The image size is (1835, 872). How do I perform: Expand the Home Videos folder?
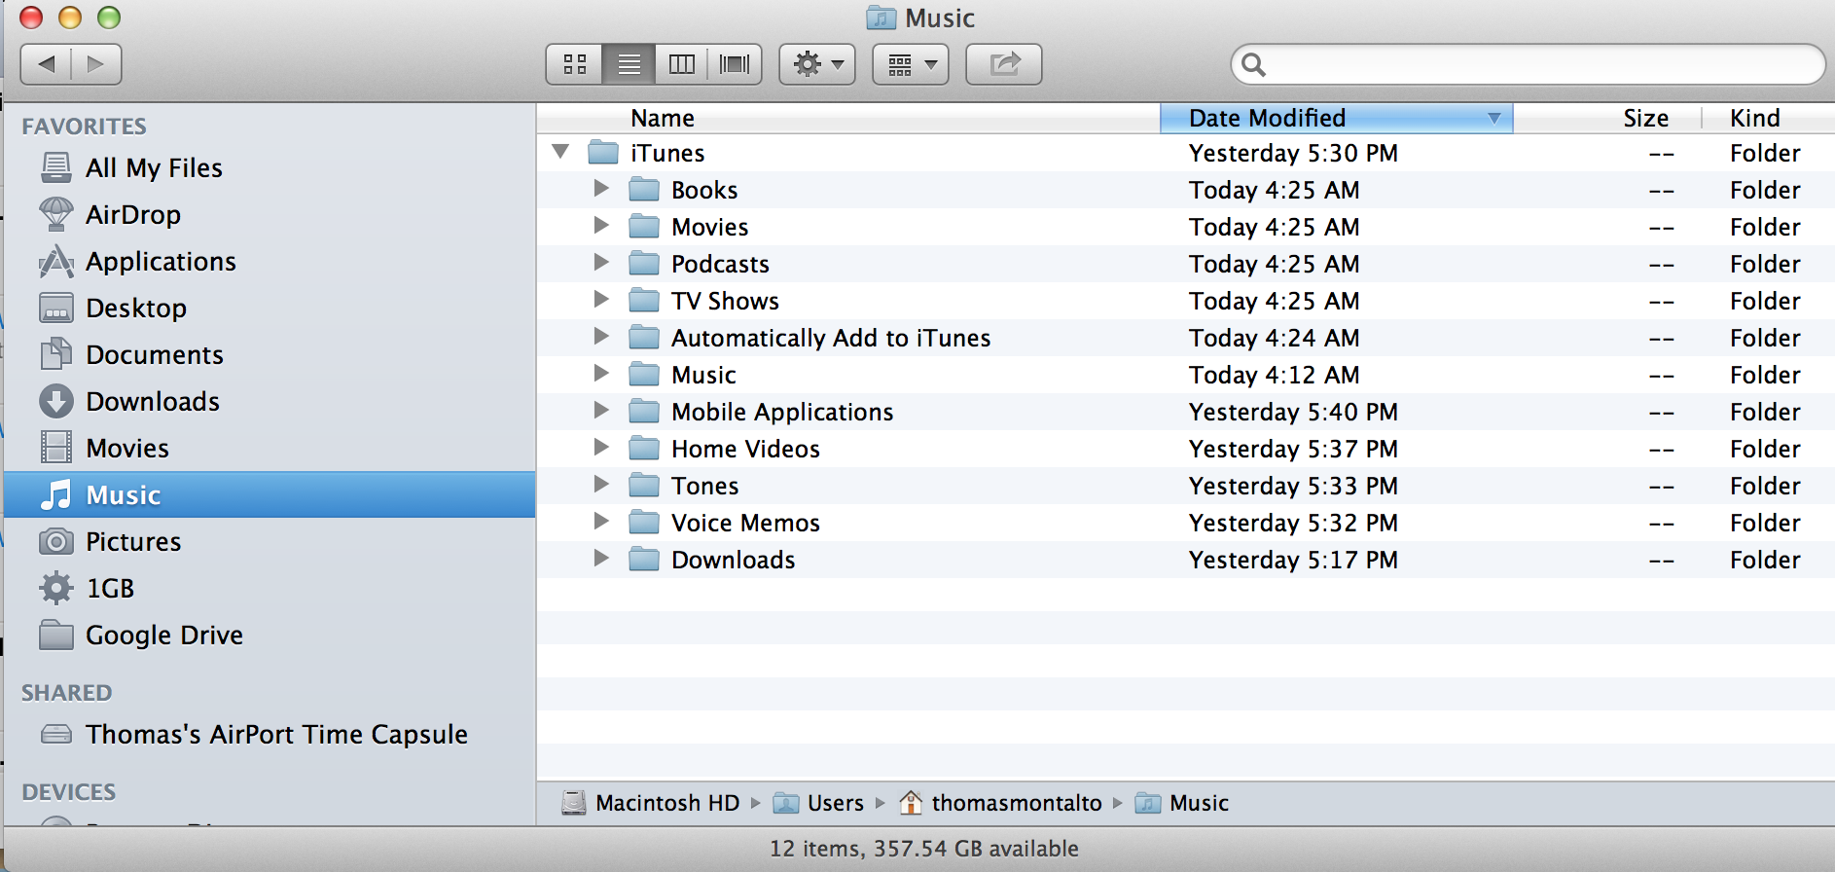[x=601, y=447]
